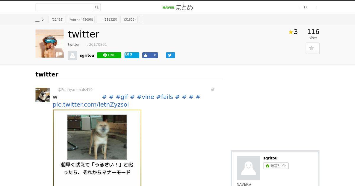This screenshot has width=355, height=186.
Task: Open the category tag with count 21466
Action: click(57, 19)
